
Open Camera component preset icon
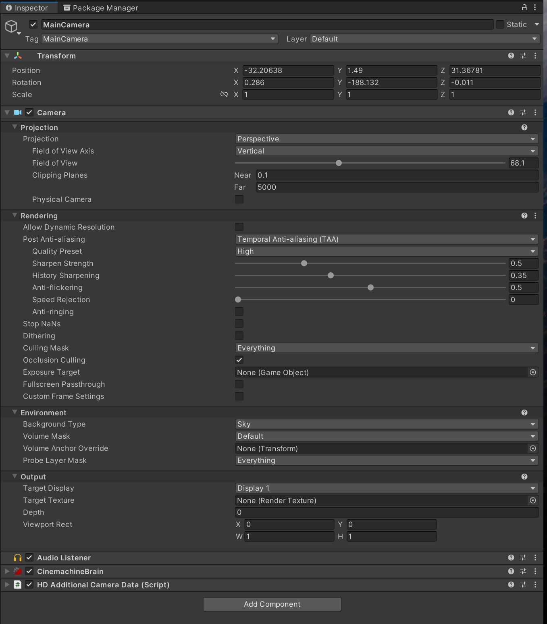pos(523,112)
